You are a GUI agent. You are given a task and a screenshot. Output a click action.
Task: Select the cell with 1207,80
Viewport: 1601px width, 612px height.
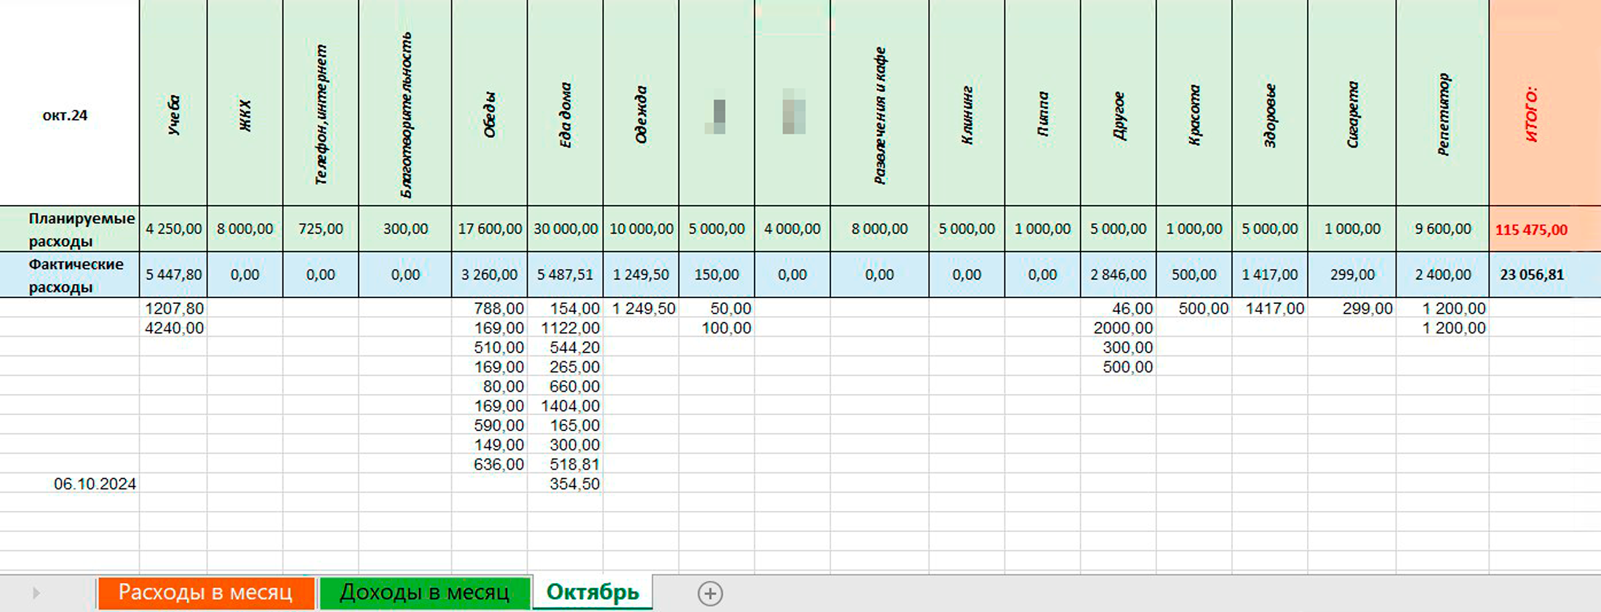pyautogui.click(x=173, y=308)
